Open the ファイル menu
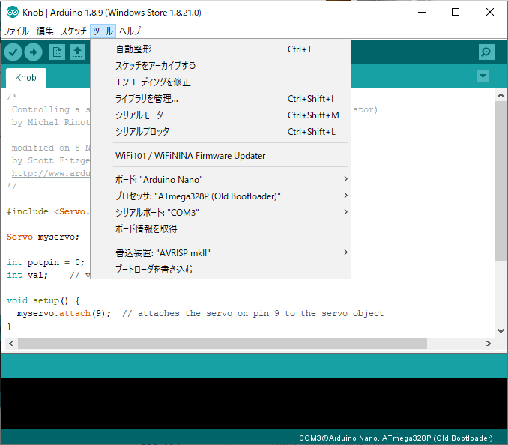 16,31
